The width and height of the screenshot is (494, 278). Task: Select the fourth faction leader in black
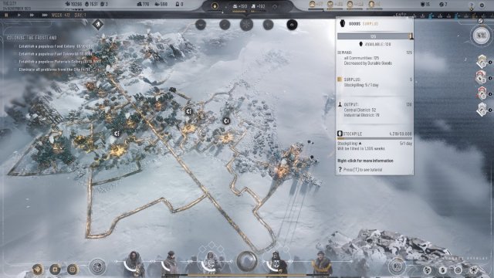click(276, 264)
